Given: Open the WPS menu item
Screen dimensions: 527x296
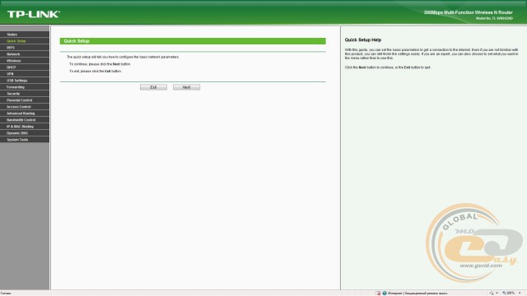Looking at the screenshot, I should click(25, 48).
